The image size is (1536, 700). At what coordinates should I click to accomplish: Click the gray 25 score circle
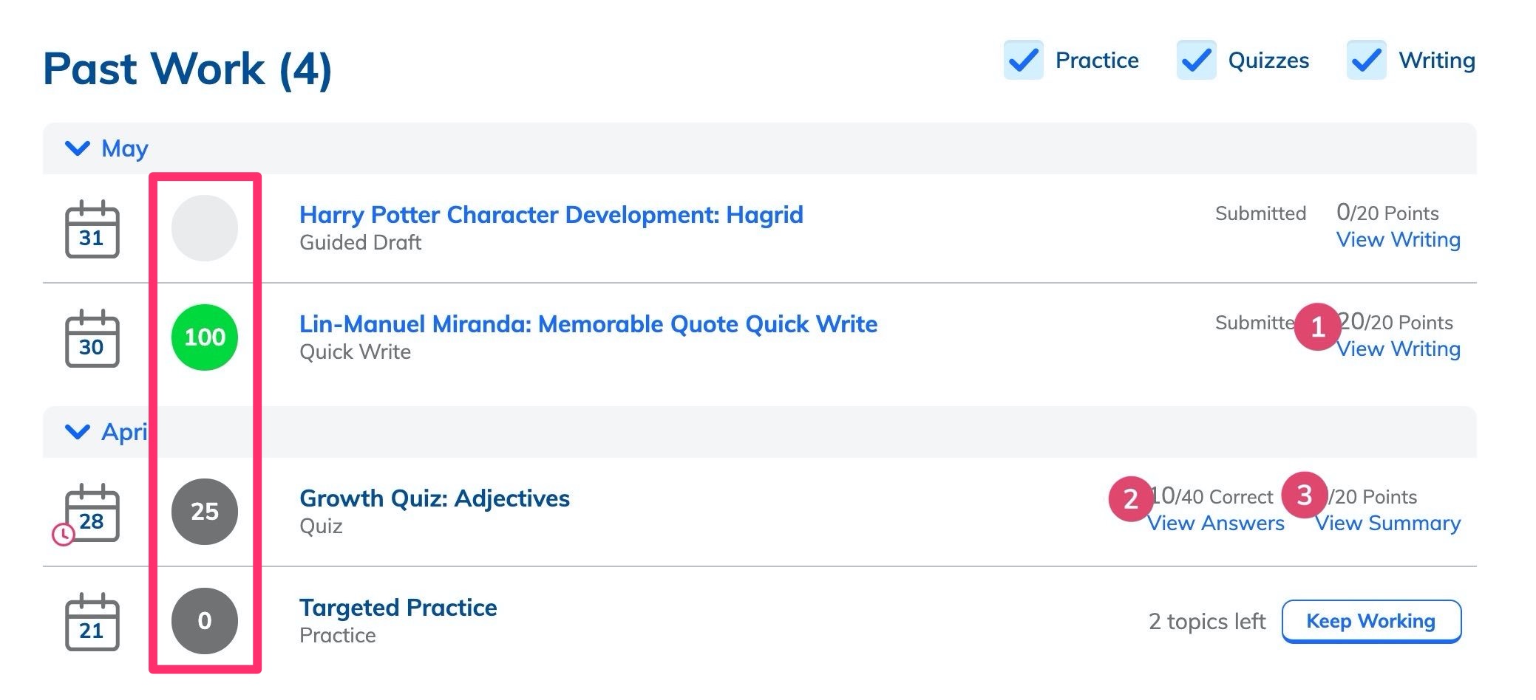[x=205, y=512]
